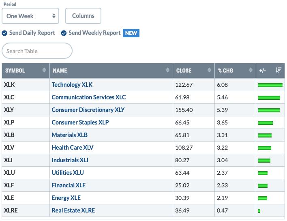Image resolution: width=287 pixels, height=221 pixels.
Task: Click the NEW badge next to Weekly Report
Action: click(x=131, y=33)
